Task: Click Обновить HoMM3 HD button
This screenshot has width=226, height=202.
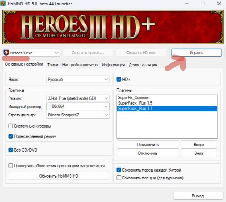Action: click(59, 176)
